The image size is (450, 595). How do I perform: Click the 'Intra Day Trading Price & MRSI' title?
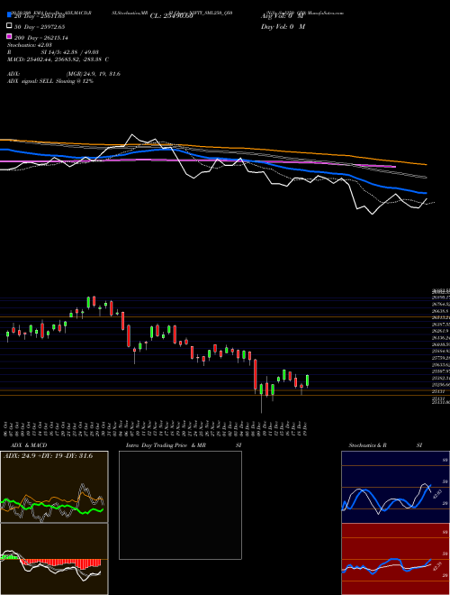(184, 445)
